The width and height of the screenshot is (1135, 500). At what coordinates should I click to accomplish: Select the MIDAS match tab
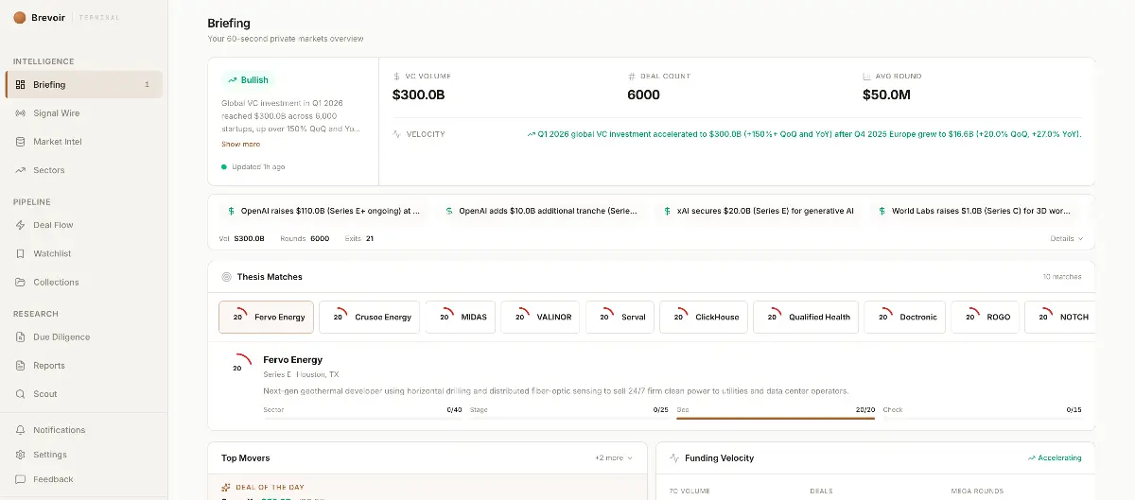[461, 317]
